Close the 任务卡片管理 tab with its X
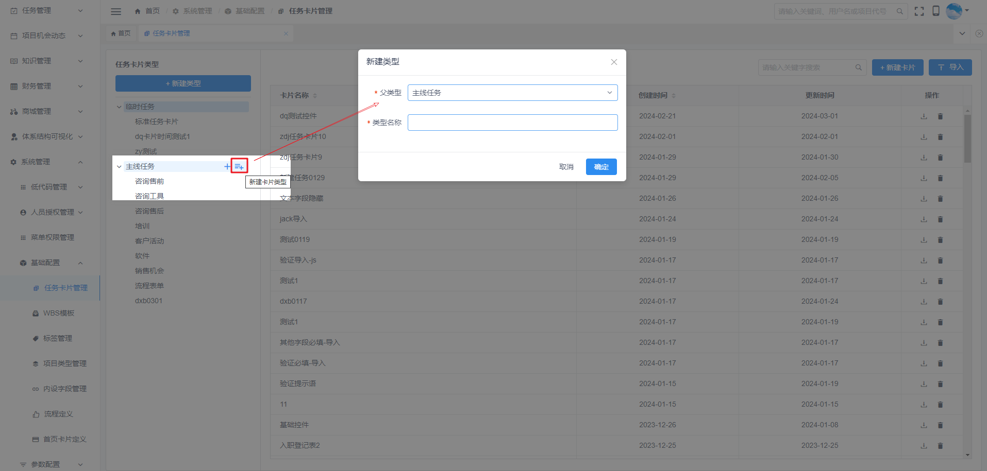Viewport: 987px width, 471px height. (286, 33)
